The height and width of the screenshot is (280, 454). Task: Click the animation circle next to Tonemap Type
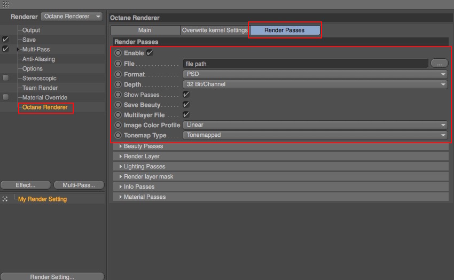click(118, 135)
